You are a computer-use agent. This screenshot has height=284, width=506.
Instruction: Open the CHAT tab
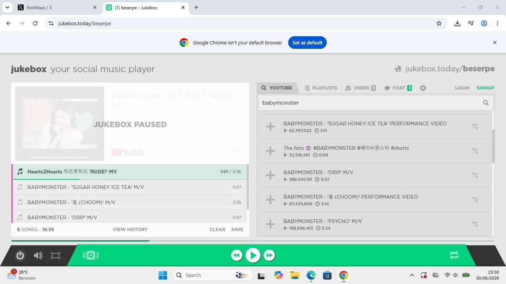pos(398,88)
